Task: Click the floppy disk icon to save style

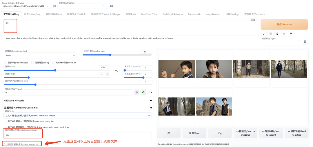Action: coord(291,34)
